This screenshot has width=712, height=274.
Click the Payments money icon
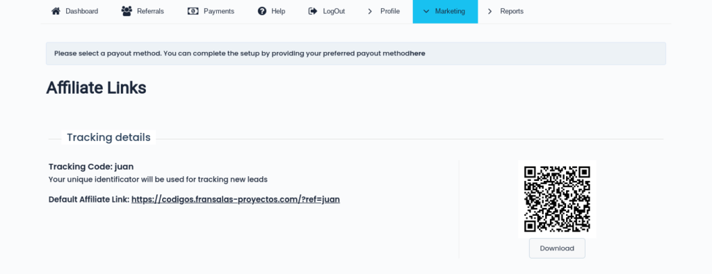point(193,11)
